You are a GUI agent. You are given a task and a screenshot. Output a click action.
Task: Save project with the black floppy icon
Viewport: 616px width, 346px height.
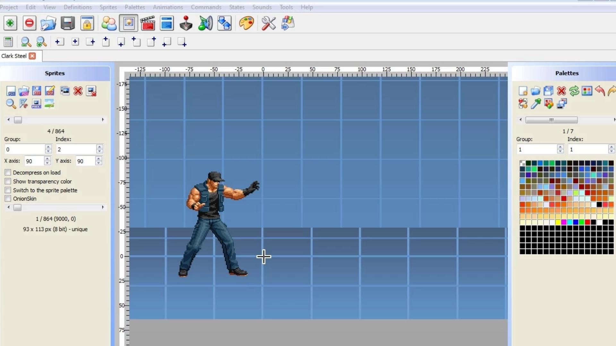tap(68, 23)
